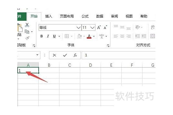The image size is (173, 115).
Task: Select column C header
Action: tap(69, 65)
